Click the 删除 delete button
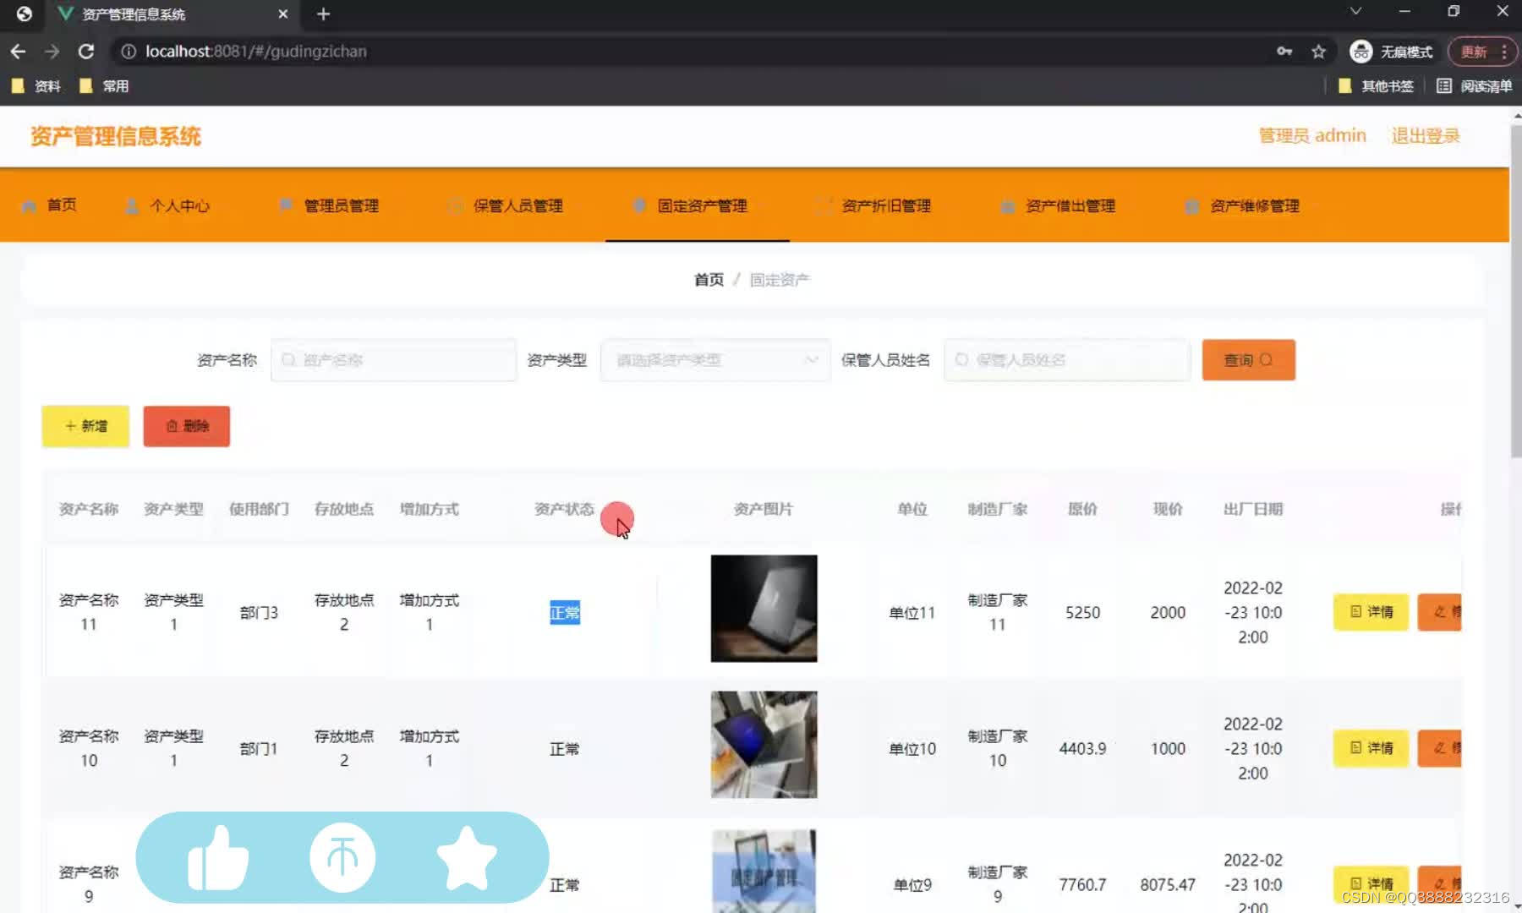 coord(186,426)
